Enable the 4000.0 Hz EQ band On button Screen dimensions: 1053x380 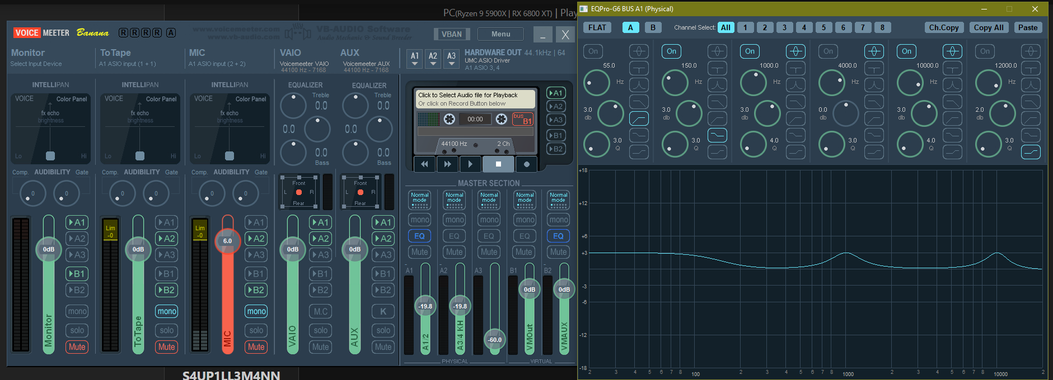[828, 51]
